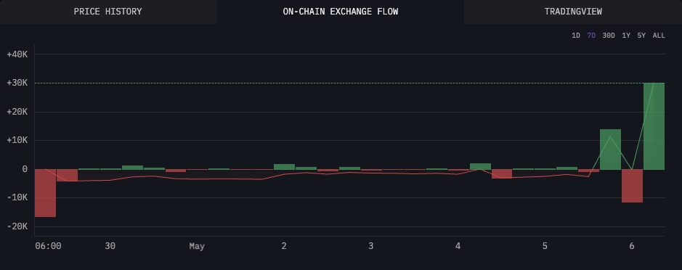Select the 30D time range
Viewport: 682px width, 270px height.
click(609, 36)
